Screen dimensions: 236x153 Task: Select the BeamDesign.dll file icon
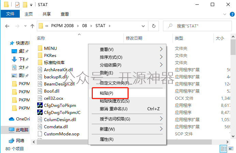pyautogui.click(x=40, y=84)
